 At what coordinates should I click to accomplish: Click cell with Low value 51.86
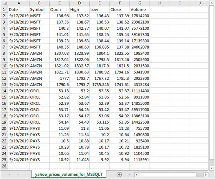coord(100,97)
